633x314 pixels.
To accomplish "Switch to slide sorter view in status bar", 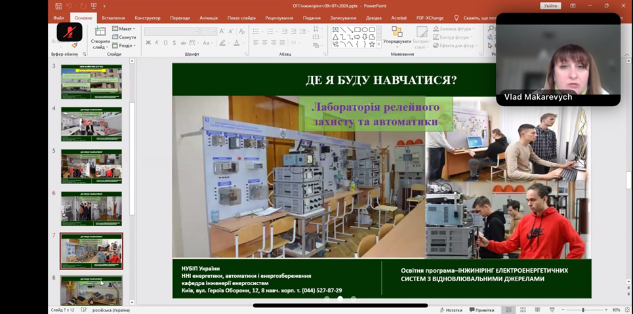I will tap(523, 310).
